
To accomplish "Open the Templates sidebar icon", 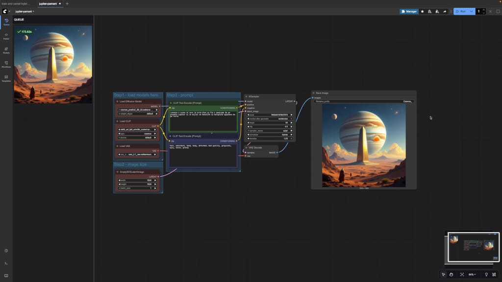I will (x=6, y=78).
